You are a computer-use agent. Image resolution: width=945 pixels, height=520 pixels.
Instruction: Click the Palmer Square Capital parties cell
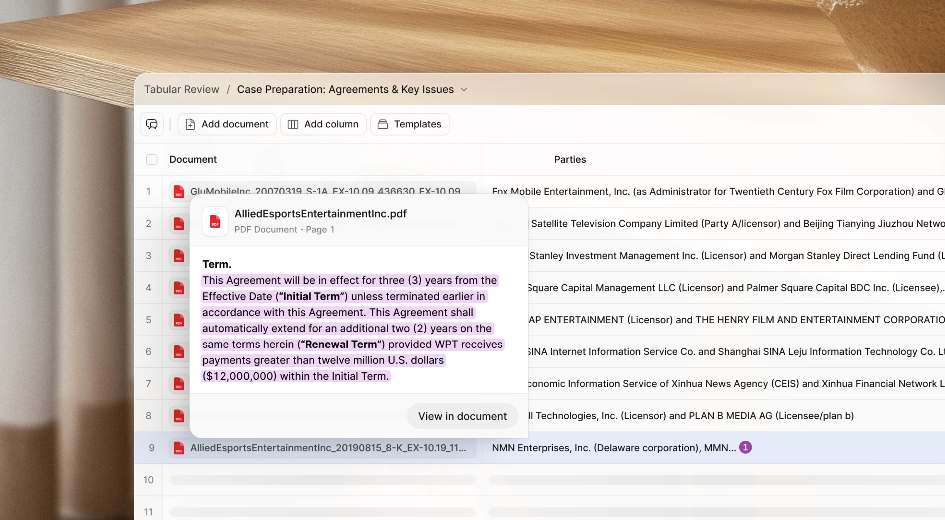737,288
